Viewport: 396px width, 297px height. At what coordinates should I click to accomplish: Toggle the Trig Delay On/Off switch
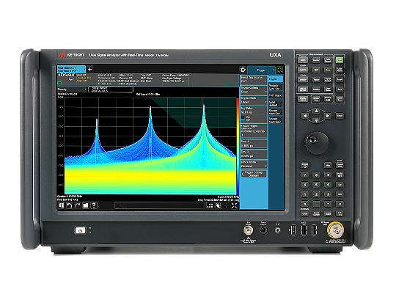click(x=243, y=120)
